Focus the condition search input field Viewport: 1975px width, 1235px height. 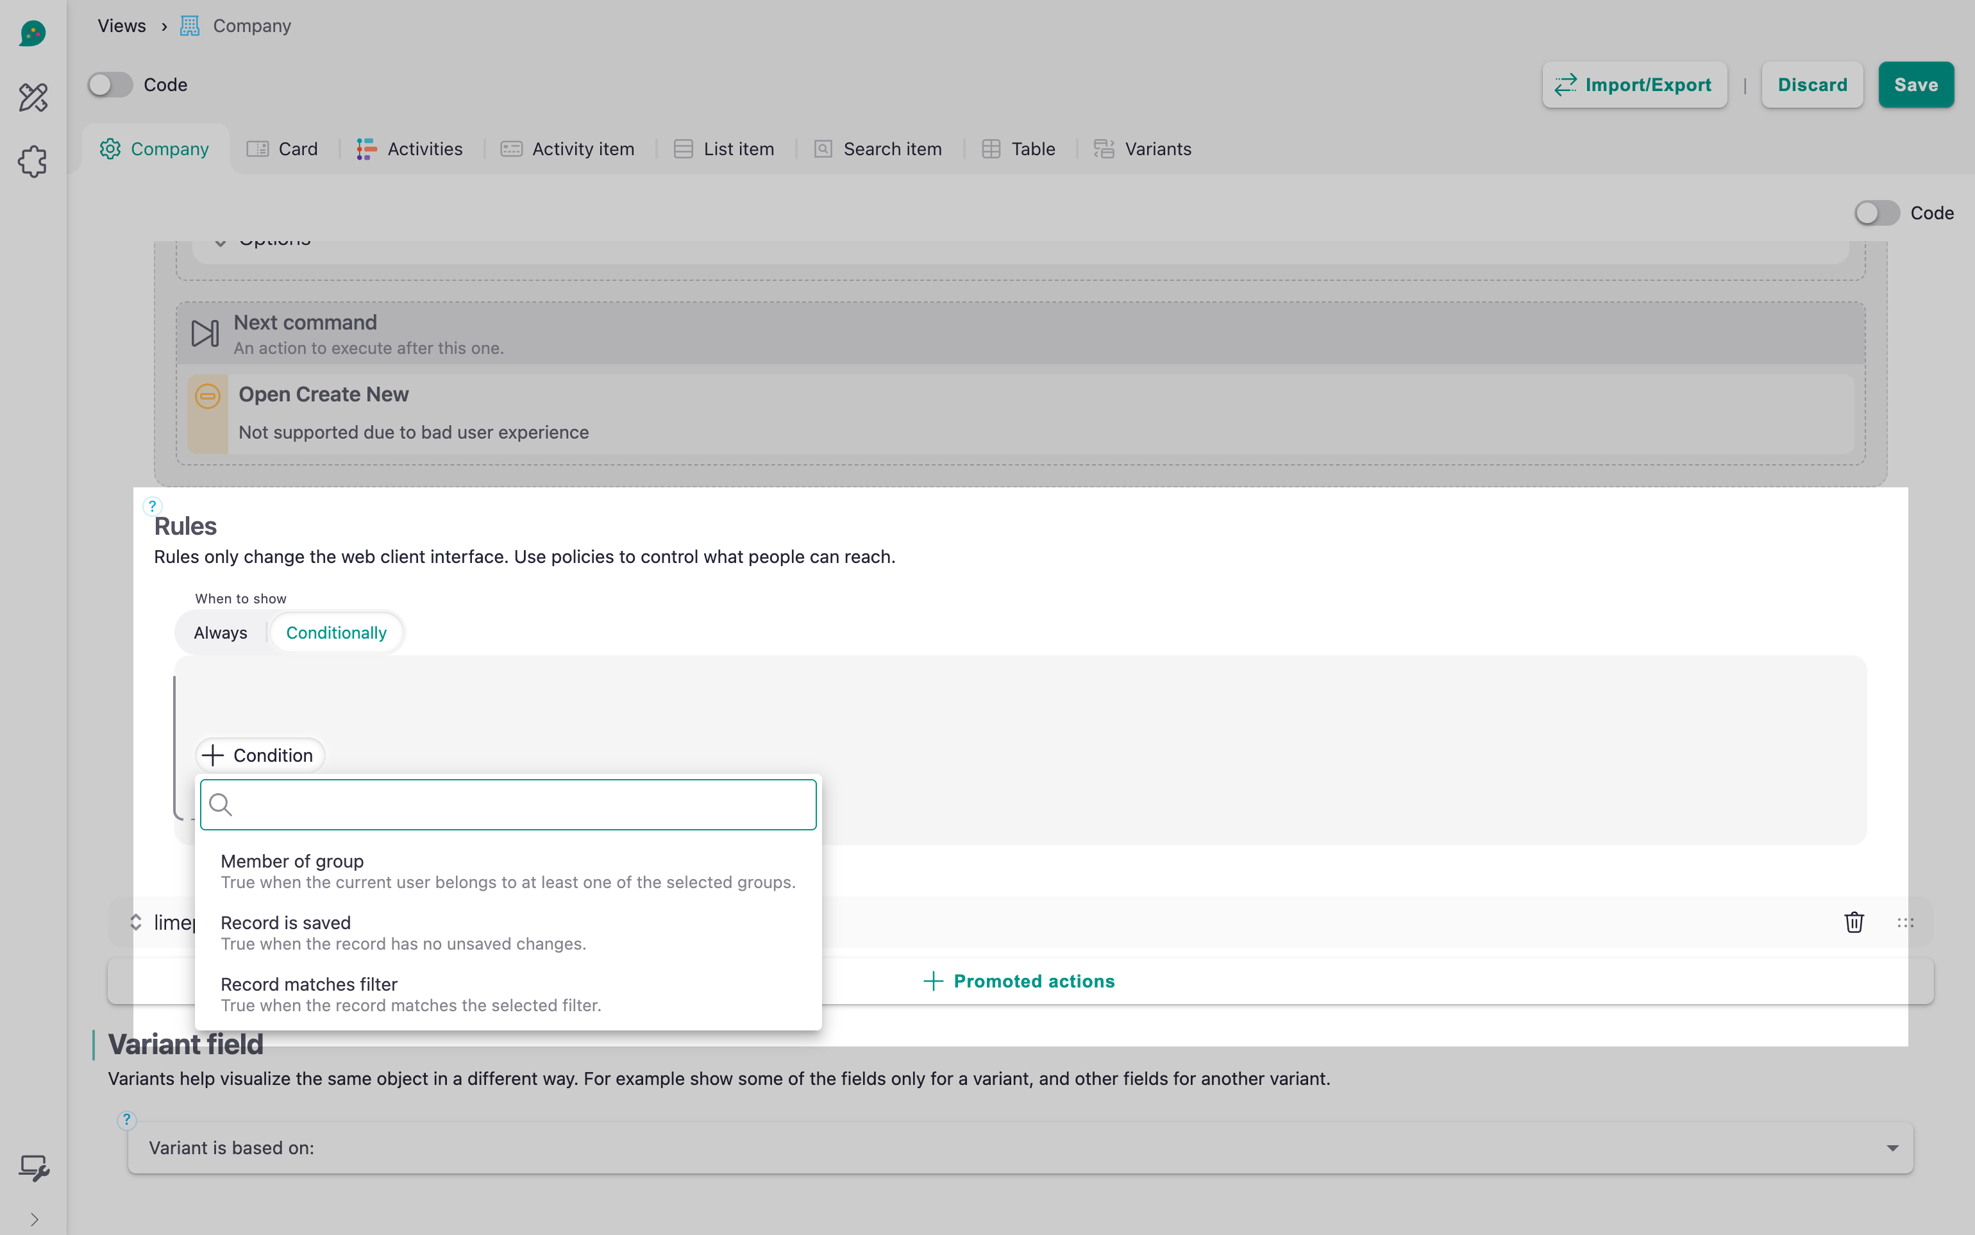(508, 805)
